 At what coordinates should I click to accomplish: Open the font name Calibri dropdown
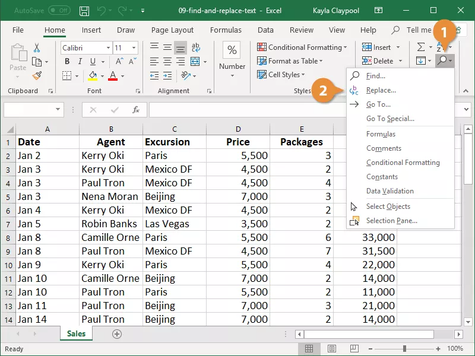click(x=108, y=48)
